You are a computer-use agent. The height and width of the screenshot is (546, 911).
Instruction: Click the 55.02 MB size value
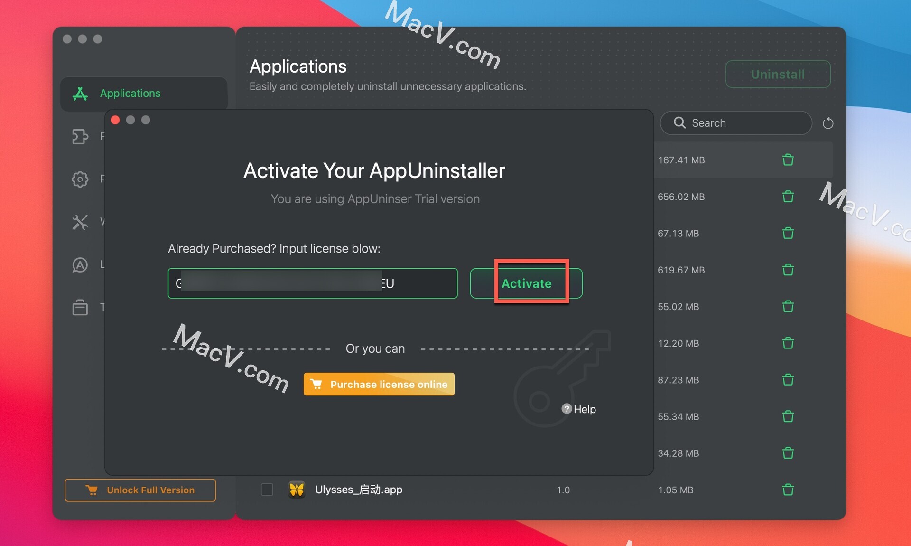point(679,307)
